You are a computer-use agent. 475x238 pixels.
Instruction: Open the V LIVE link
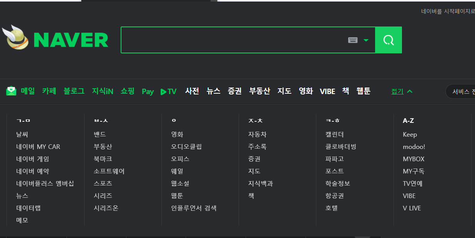[x=412, y=208]
